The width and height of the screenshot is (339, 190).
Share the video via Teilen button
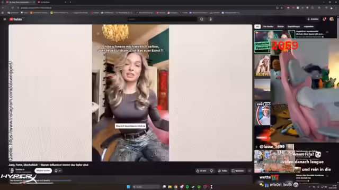[222, 171]
